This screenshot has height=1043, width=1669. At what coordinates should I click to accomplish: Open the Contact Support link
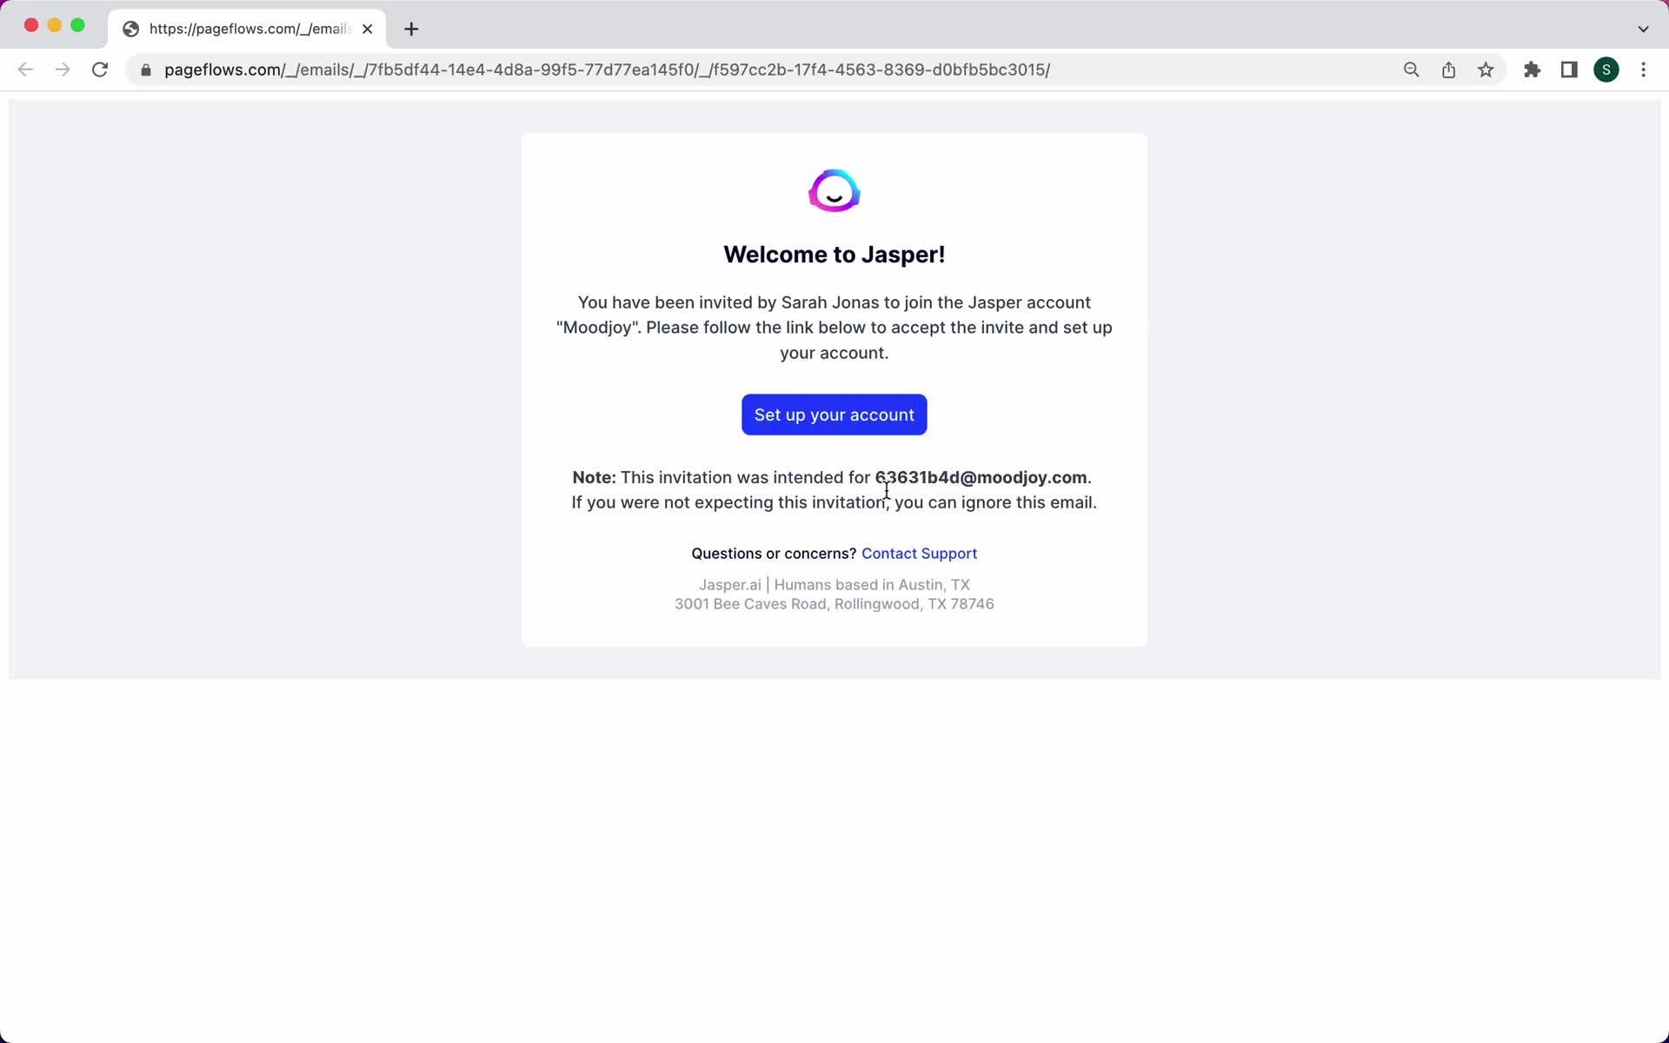click(x=919, y=554)
